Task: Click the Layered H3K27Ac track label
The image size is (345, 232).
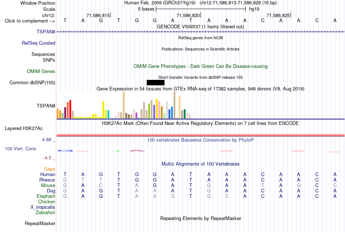Action: point(24,129)
